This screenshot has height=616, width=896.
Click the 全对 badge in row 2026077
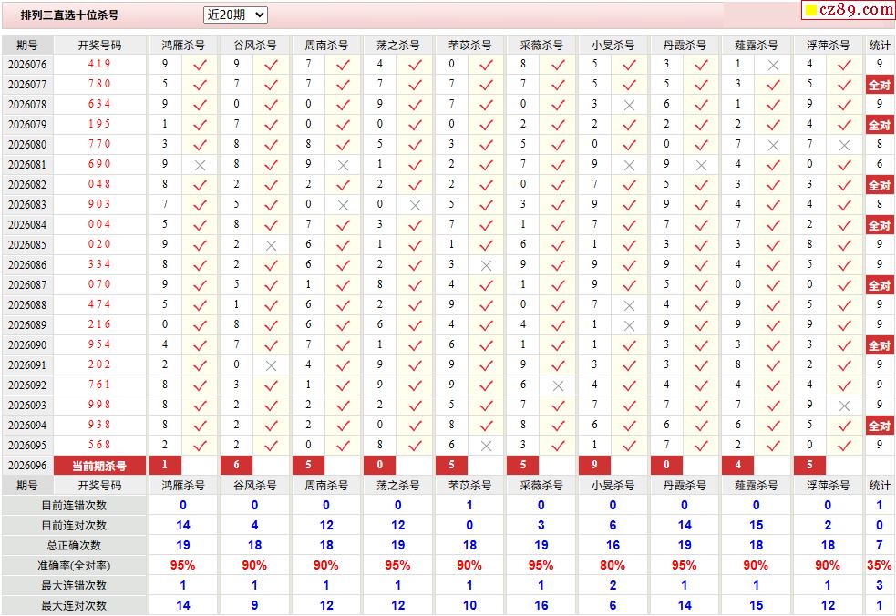pos(880,85)
